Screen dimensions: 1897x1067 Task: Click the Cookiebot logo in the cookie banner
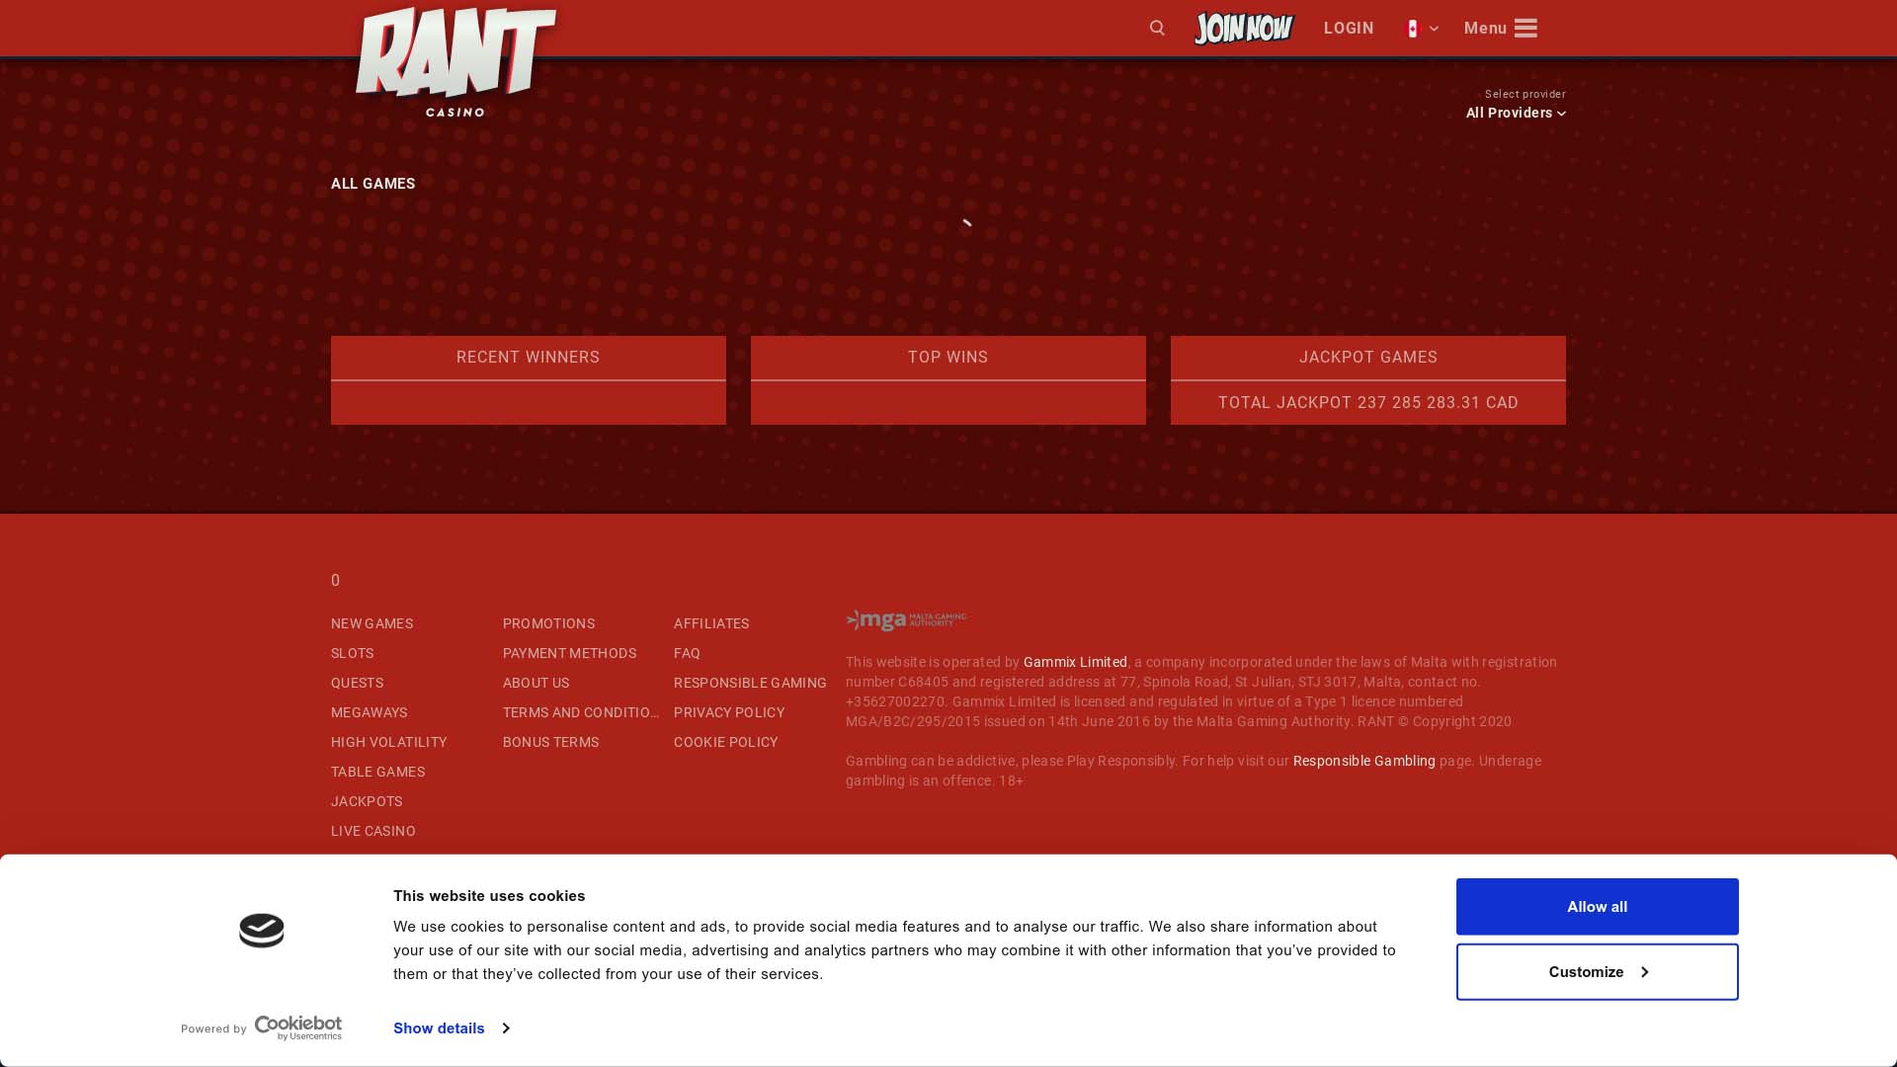(297, 1027)
